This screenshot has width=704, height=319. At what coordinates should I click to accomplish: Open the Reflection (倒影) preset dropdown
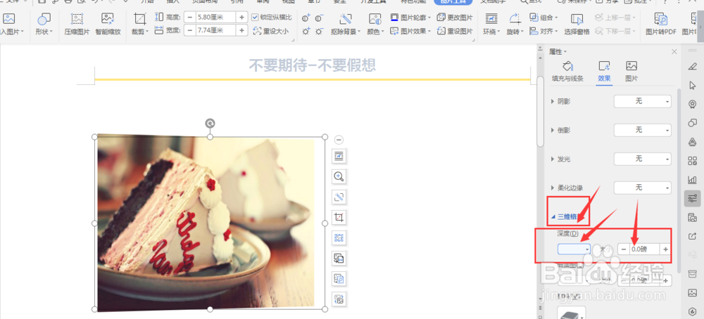point(643,130)
